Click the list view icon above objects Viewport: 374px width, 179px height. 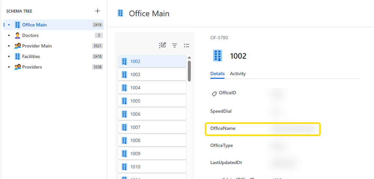click(186, 45)
